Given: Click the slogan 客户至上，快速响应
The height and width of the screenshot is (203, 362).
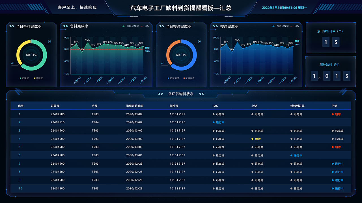Looking at the screenshot, I should pyautogui.click(x=77, y=8).
